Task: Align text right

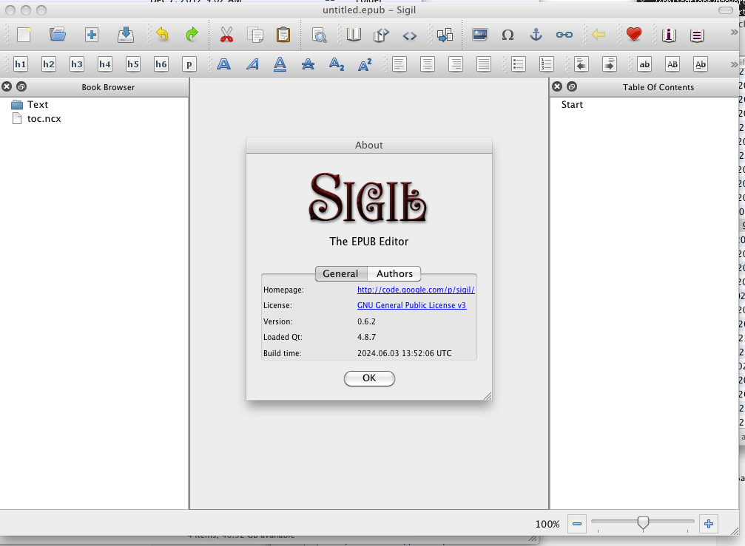Action: tap(455, 64)
